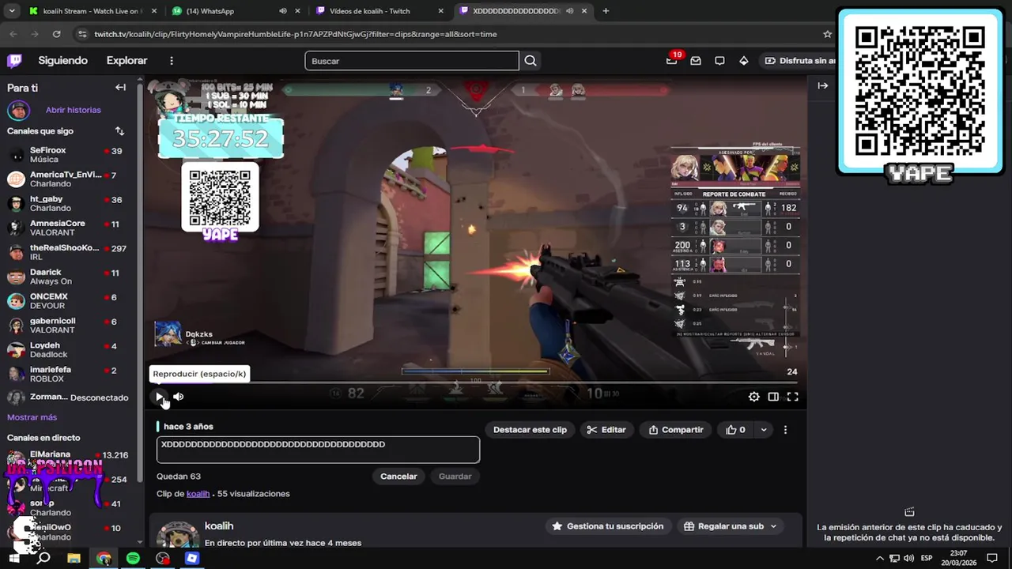This screenshot has width=1012, height=569.
Task: Open ONCEMX channel in sidebar
Action: coord(68,302)
